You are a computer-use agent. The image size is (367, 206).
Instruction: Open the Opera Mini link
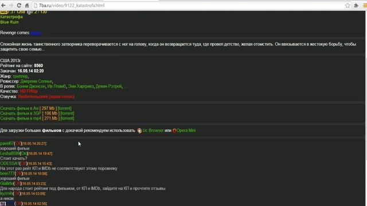tap(186, 130)
